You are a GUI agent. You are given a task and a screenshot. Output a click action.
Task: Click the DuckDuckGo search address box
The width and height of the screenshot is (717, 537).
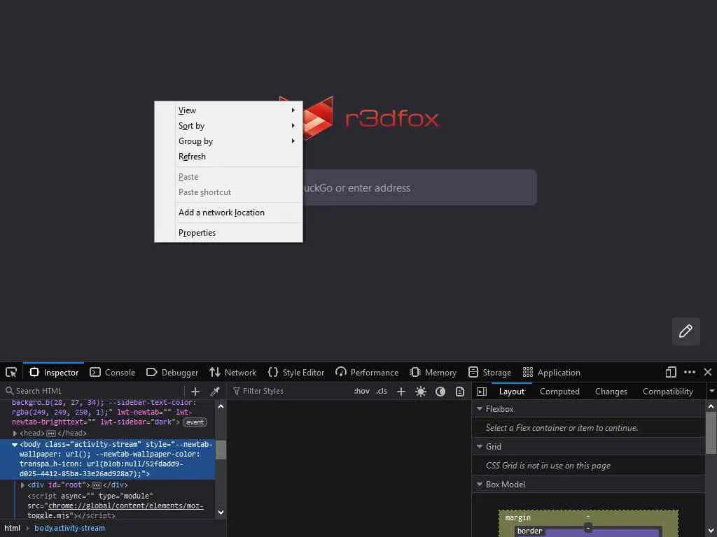click(x=420, y=187)
